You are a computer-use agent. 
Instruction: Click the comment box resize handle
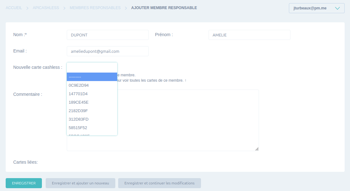pos(257,149)
